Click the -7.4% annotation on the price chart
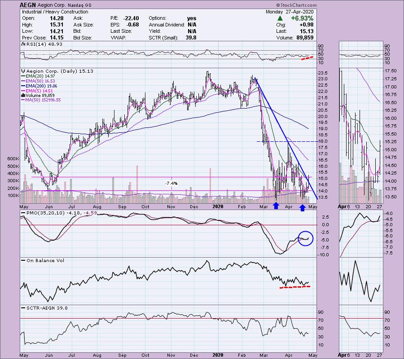Screen dimensions: 404x359 [x=171, y=184]
